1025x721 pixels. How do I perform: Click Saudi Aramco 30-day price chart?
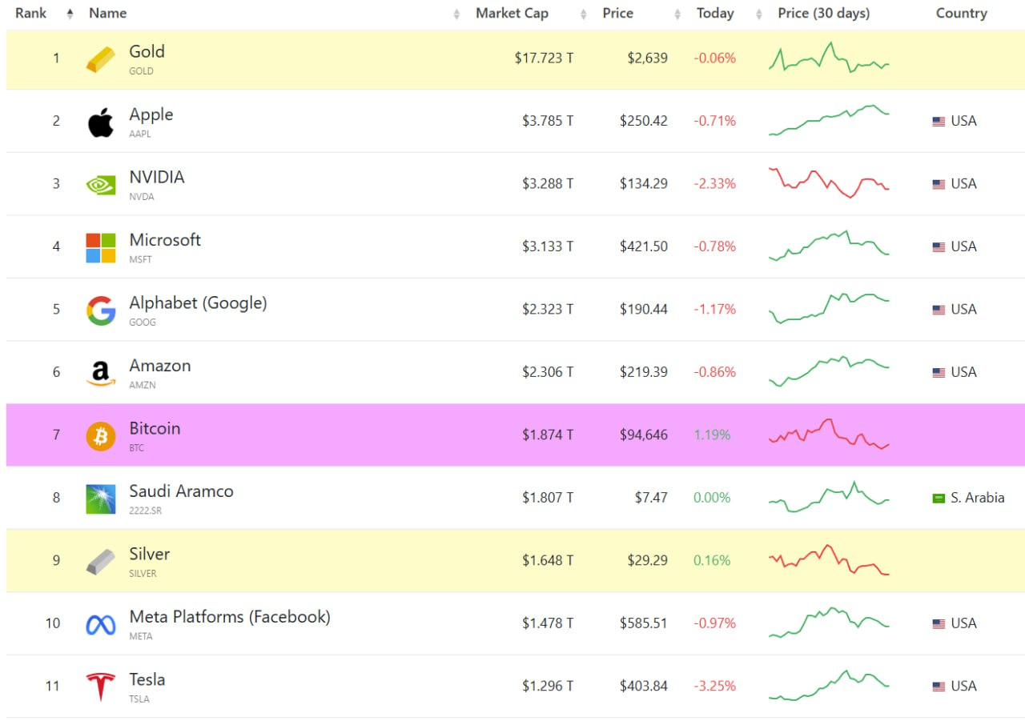coord(829,497)
